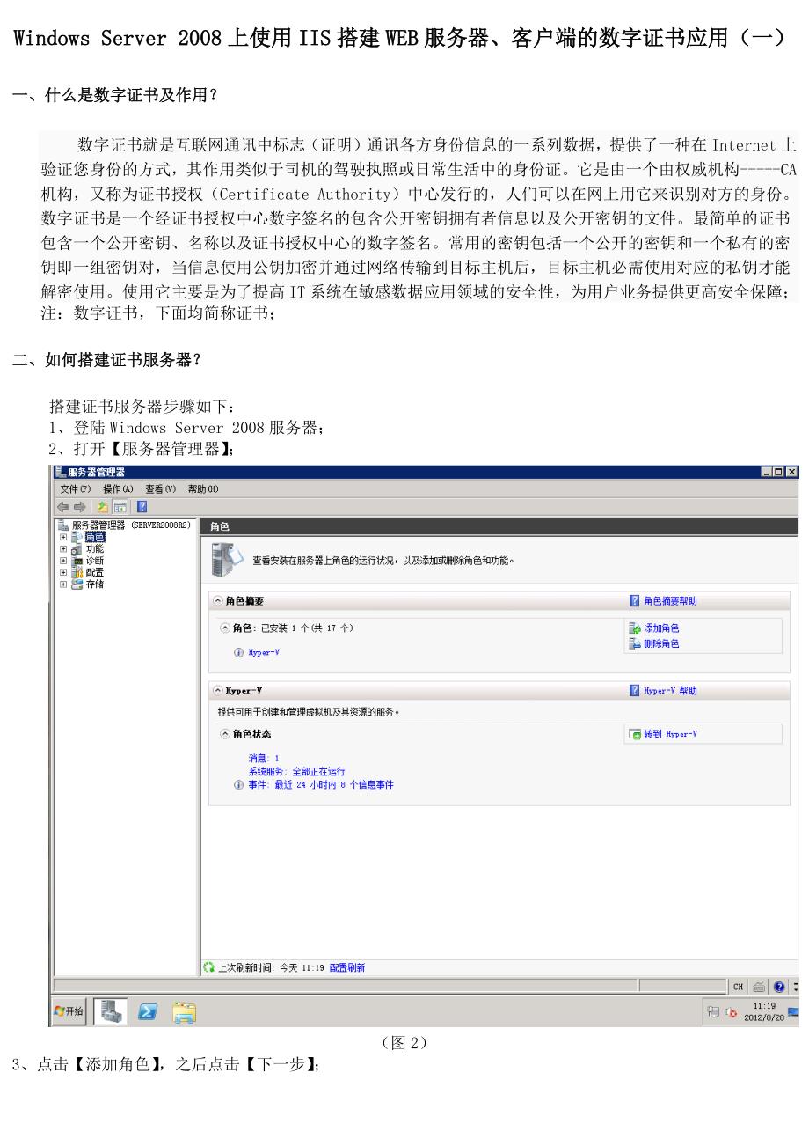Maximize the Server Manager window

click(780, 473)
